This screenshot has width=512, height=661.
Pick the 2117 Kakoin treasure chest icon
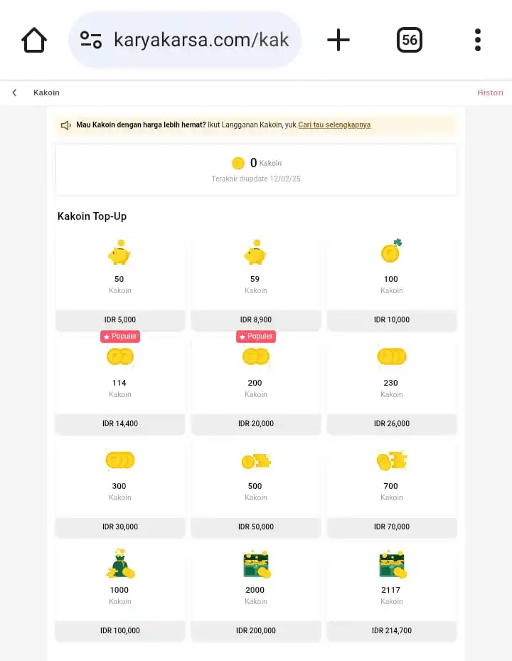coord(392,564)
